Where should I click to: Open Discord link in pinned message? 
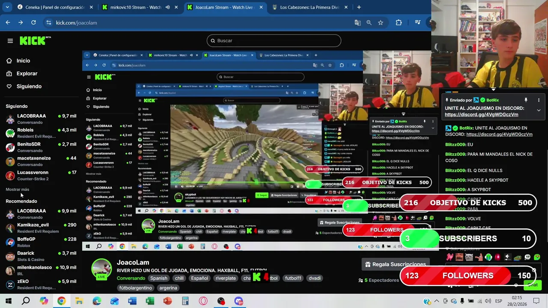[x=481, y=115]
